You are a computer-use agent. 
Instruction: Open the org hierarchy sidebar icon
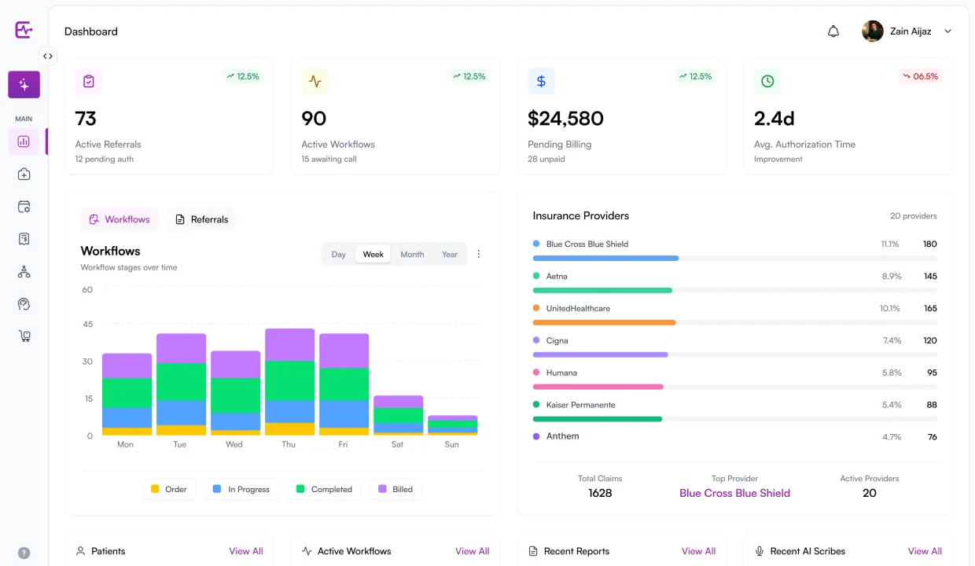click(x=24, y=272)
